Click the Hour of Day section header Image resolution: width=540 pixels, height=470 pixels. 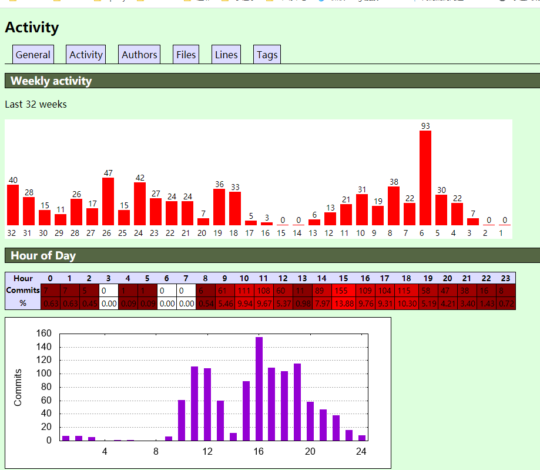point(273,255)
